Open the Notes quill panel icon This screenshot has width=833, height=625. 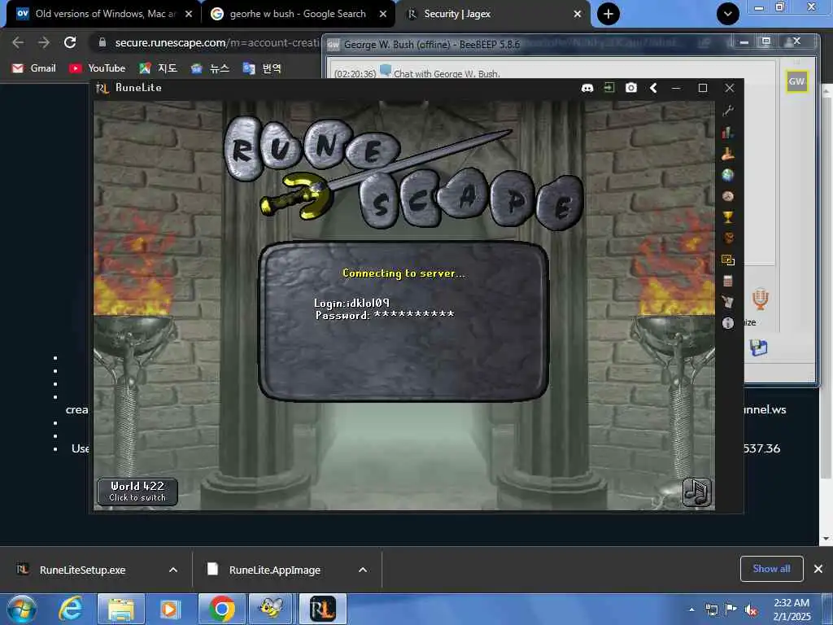click(x=728, y=302)
